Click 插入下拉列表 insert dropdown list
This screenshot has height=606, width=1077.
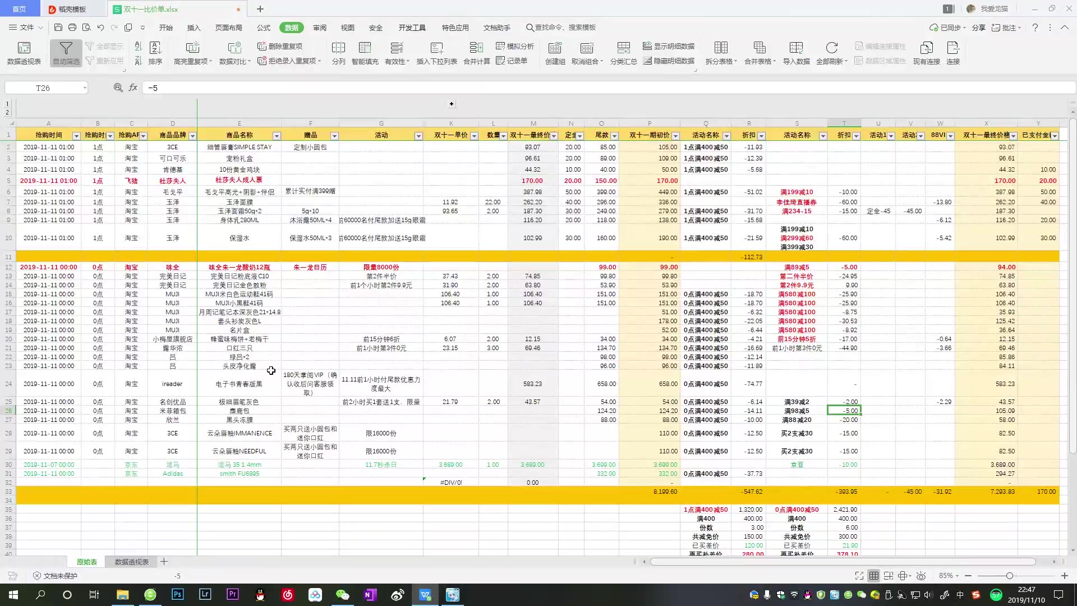point(436,53)
